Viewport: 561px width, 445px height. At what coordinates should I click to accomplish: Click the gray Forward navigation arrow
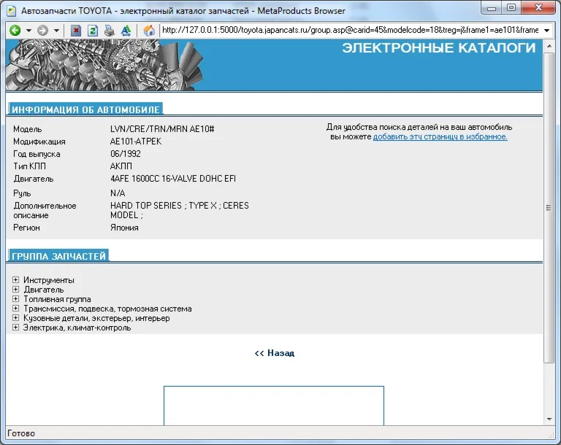42,31
